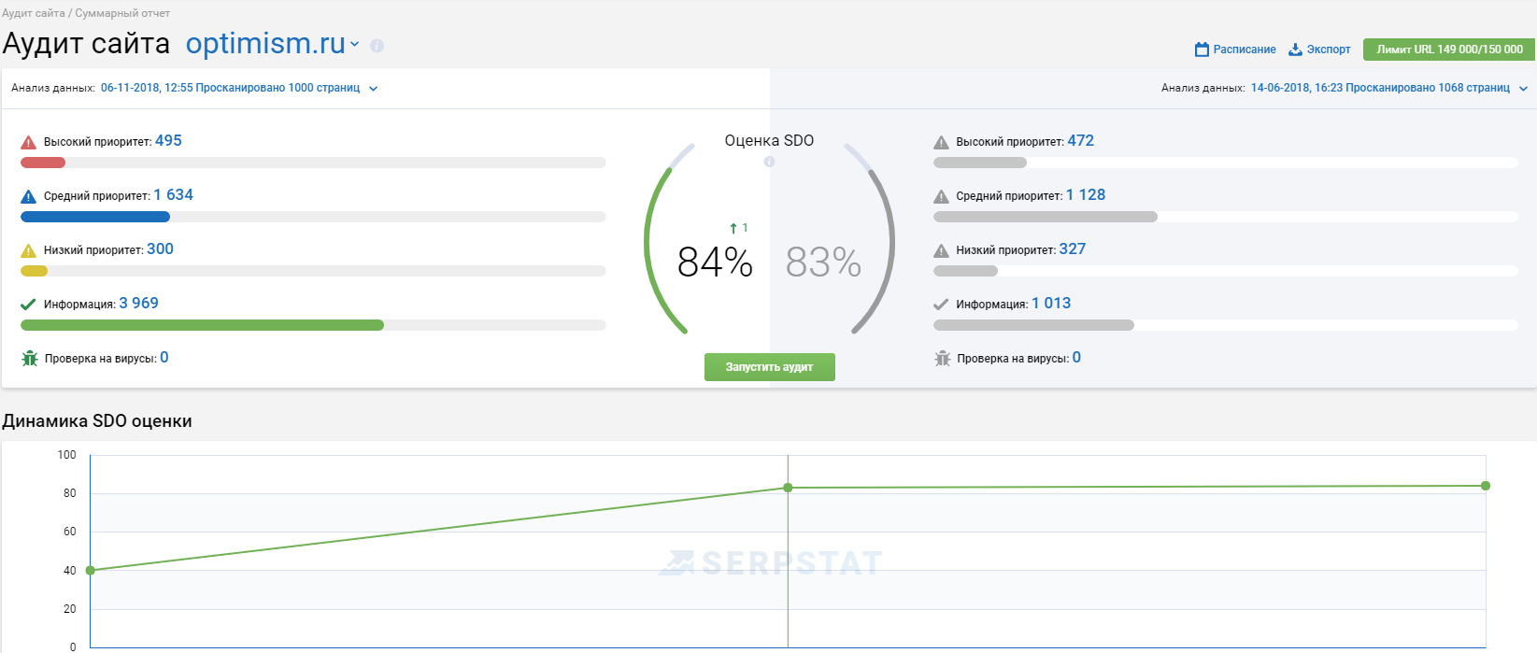This screenshot has width=1537, height=653.
Task: Open the Суммарный отчет breadcrumb
Action: click(122, 13)
